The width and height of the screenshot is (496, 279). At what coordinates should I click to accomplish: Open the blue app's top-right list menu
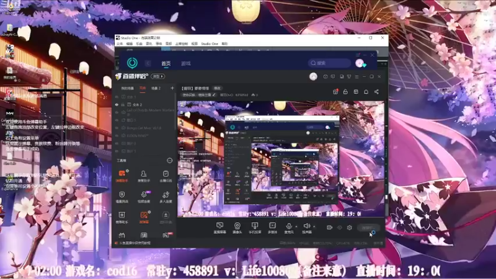pyautogui.click(x=358, y=55)
